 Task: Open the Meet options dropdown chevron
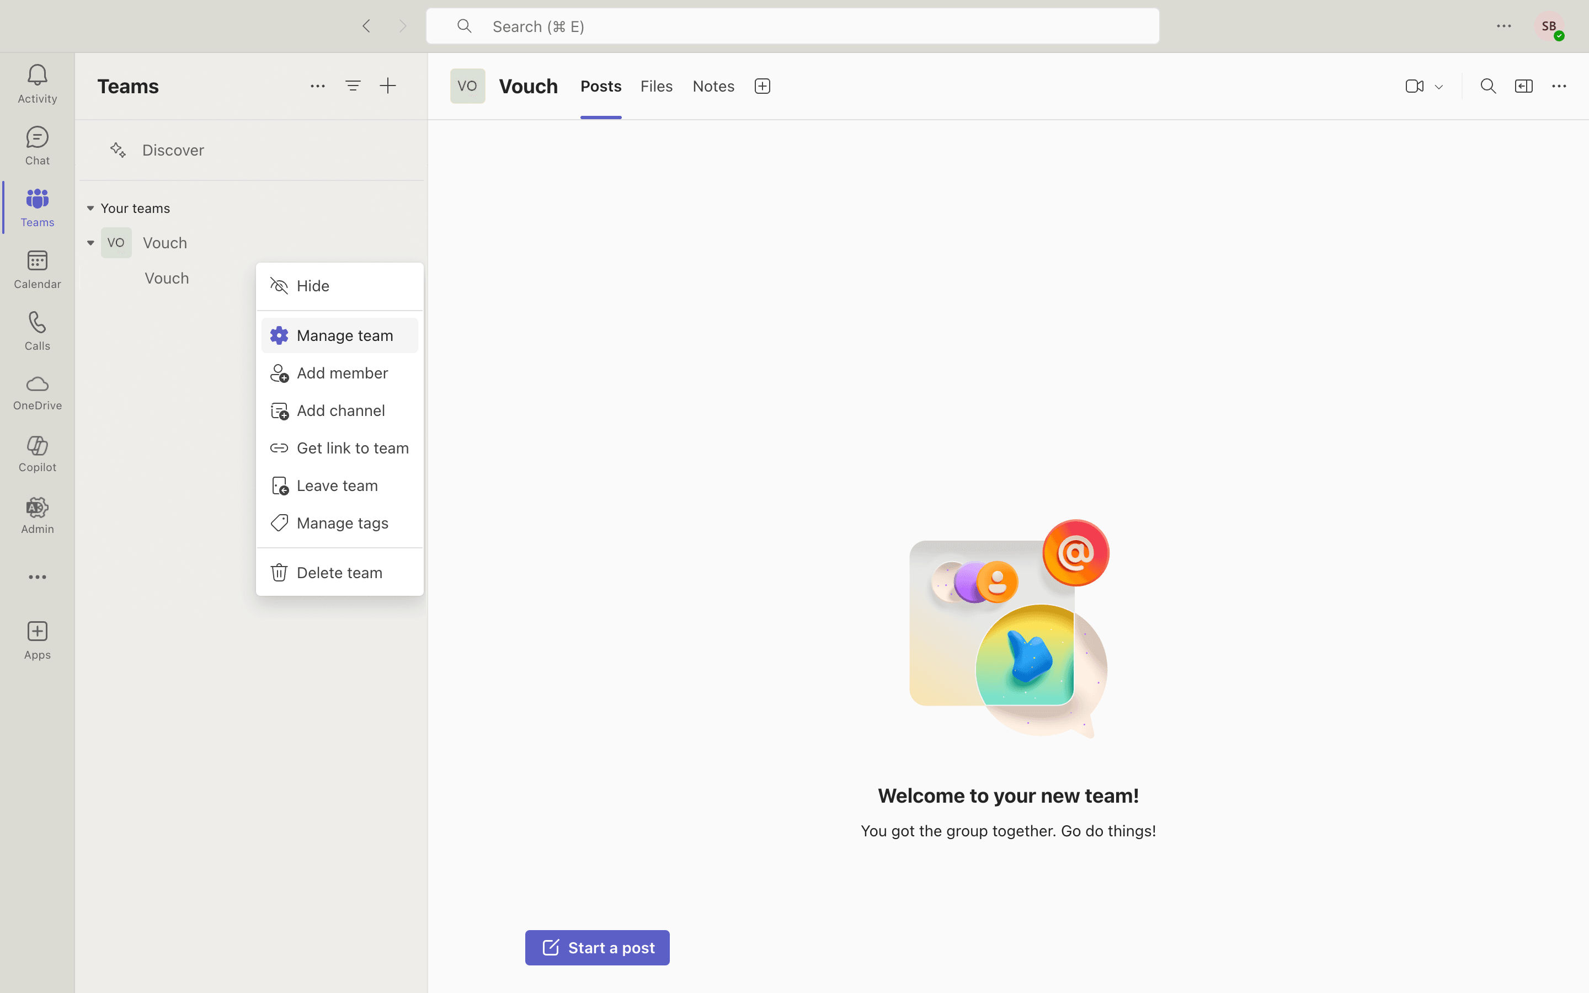pos(1438,87)
